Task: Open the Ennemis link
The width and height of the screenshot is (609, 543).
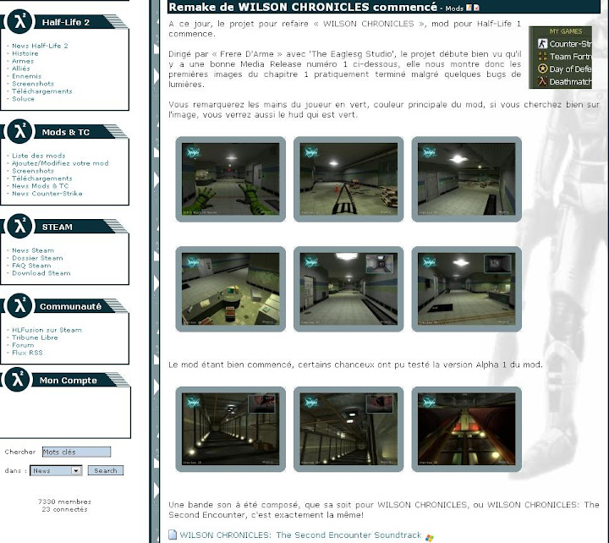Action: click(26, 76)
